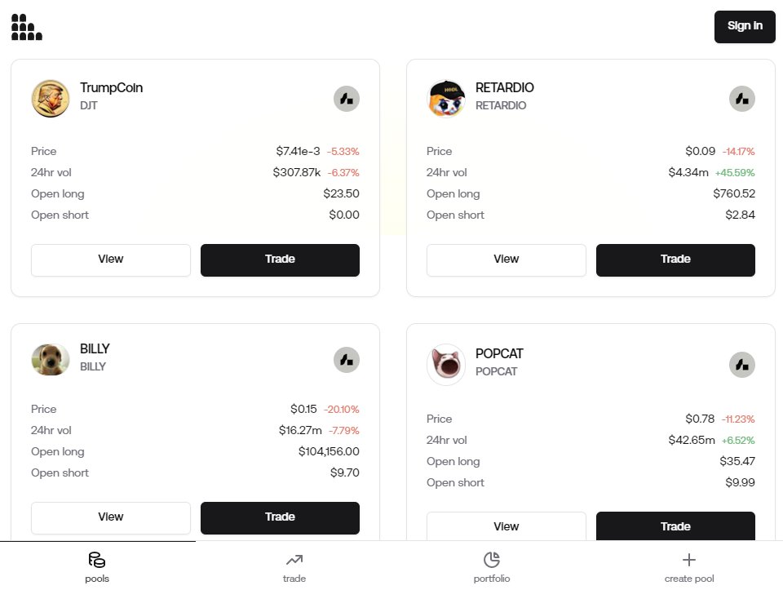Switch to the trade tab
This screenshot has height=590, width=783.
pos(294,567)
